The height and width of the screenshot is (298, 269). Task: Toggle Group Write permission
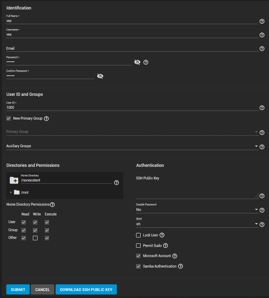(35, 230)
